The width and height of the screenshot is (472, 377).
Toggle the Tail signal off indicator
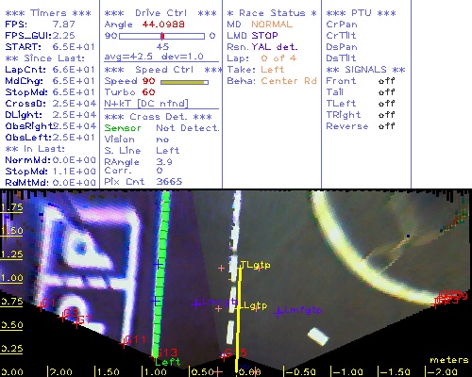386,92
